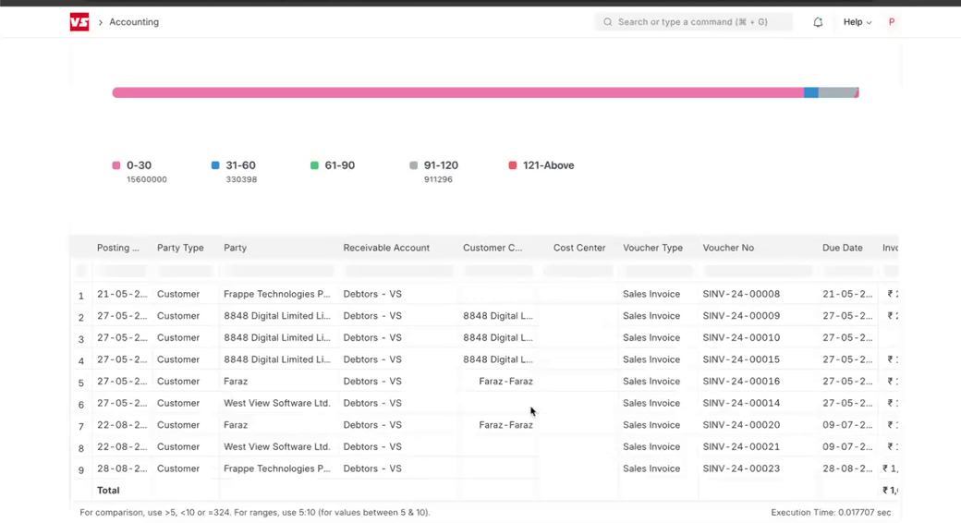
Task: Open voucher SINV-24-00008
Action: (741, 294)
